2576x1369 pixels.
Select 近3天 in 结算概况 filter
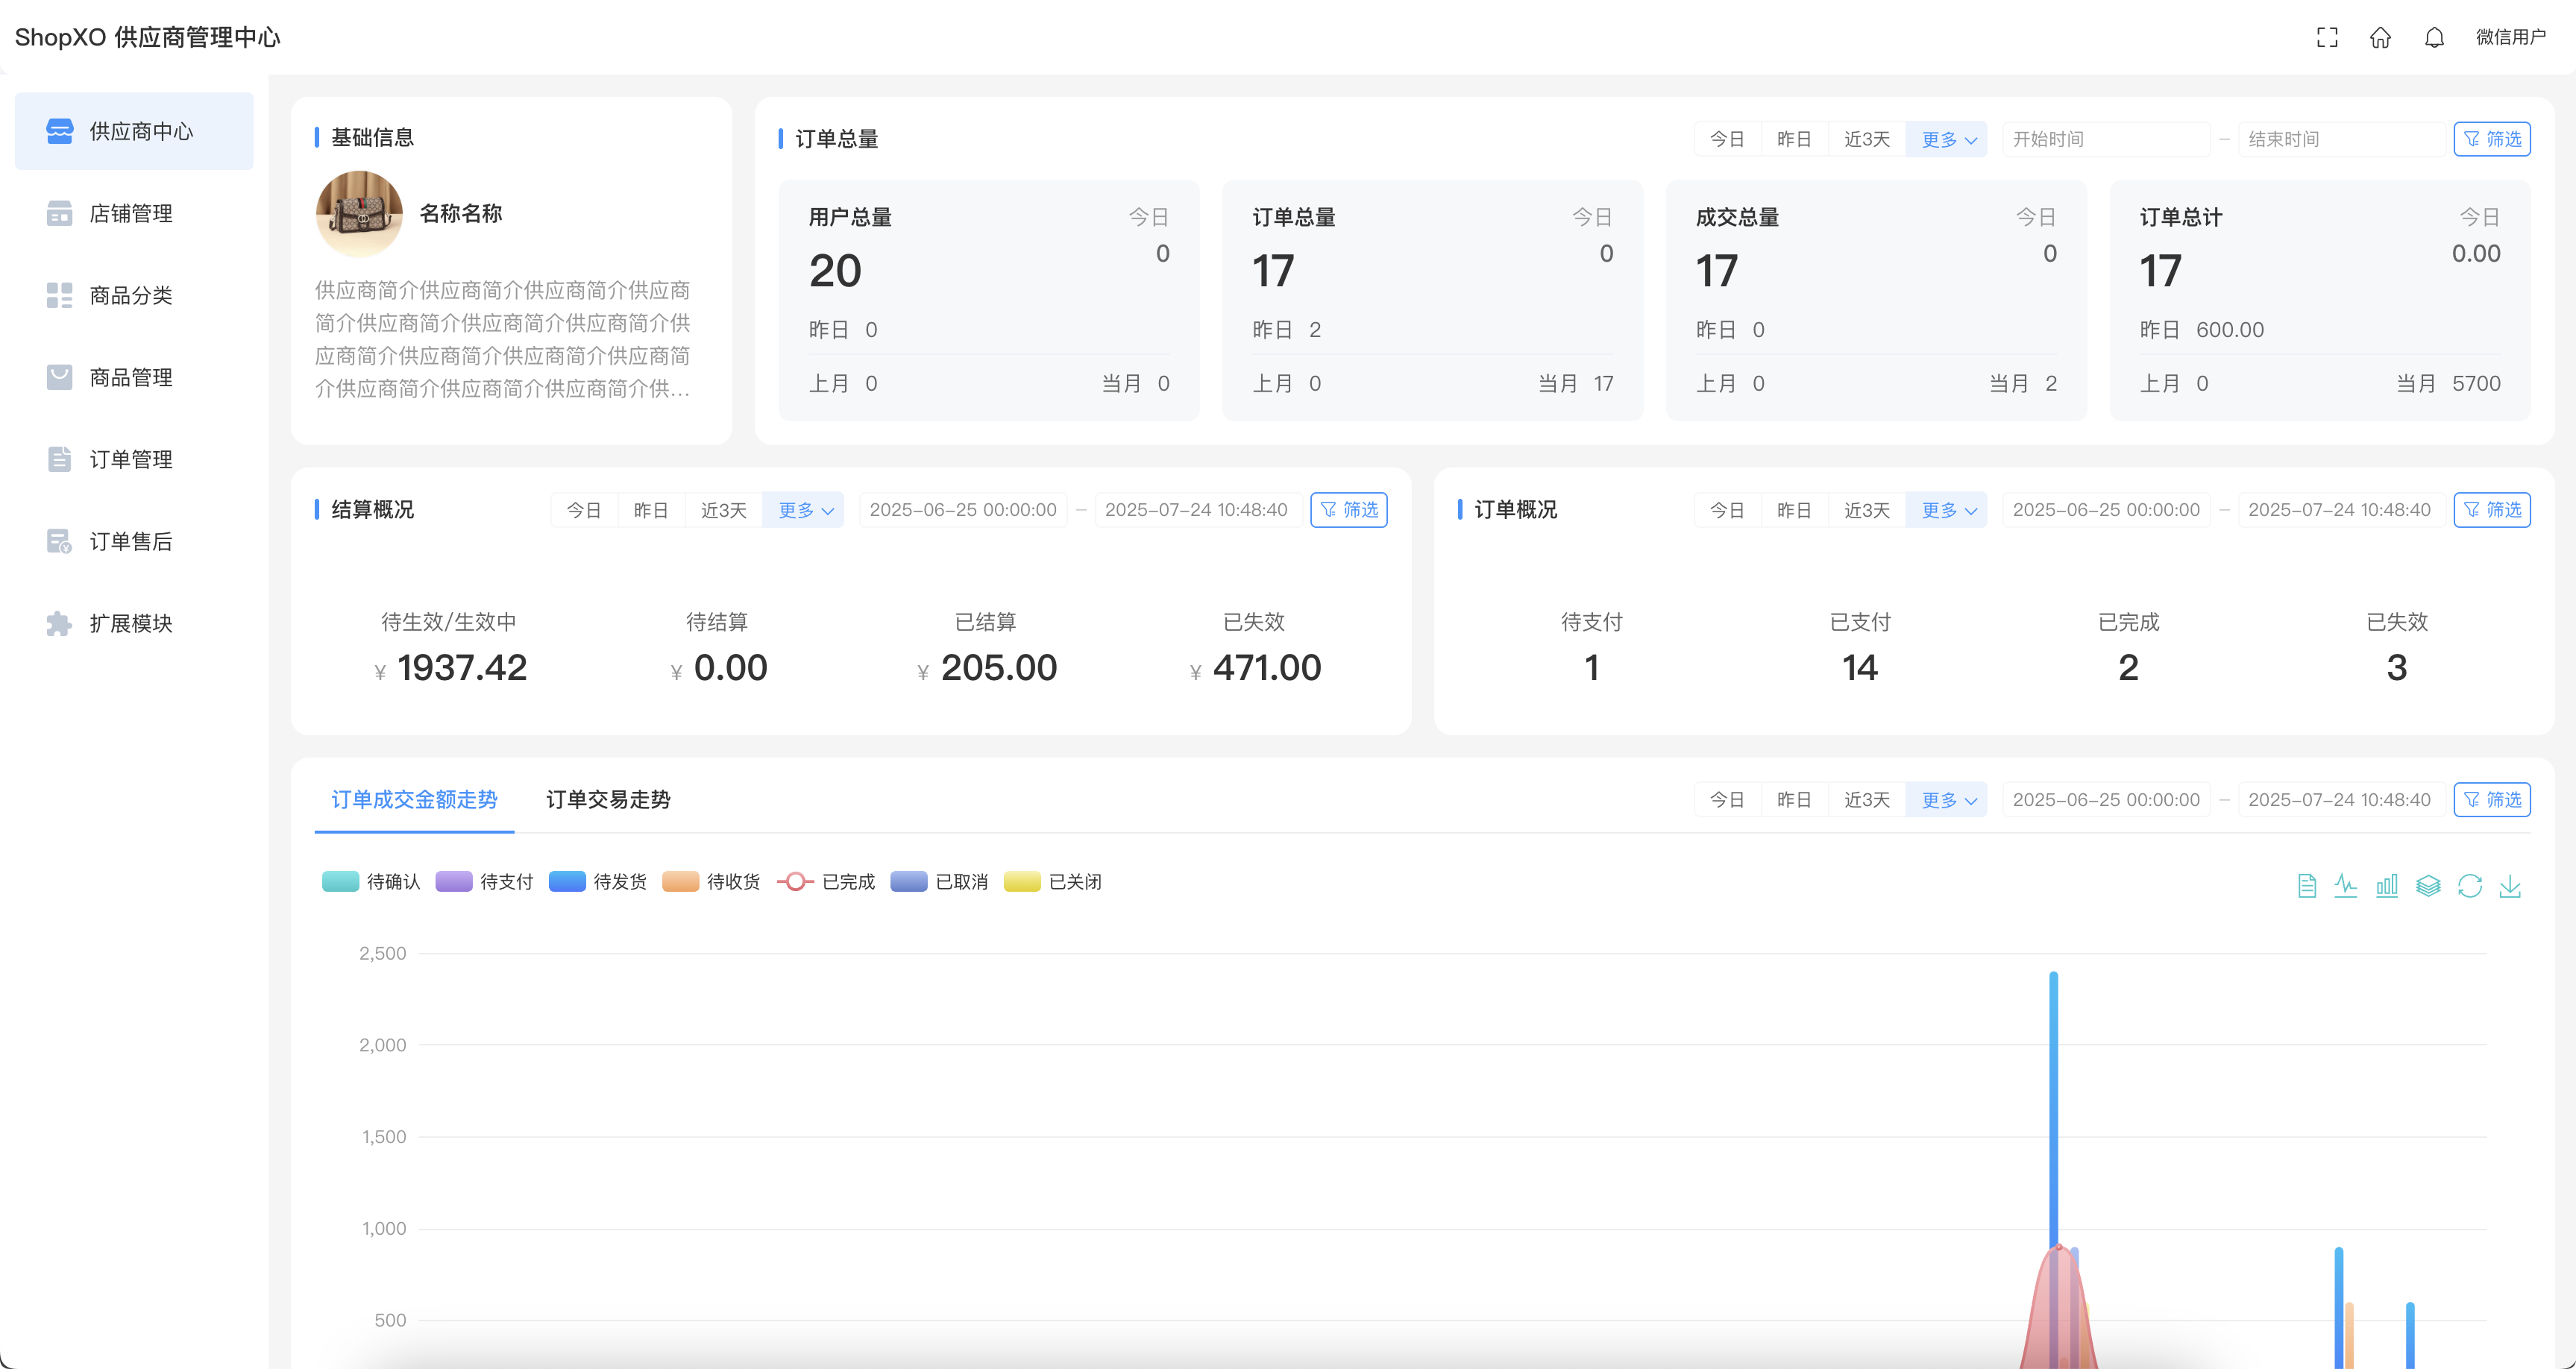(723, 511)
